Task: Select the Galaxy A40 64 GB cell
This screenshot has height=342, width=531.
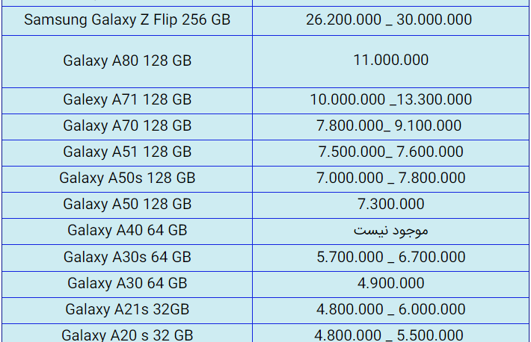Action: click(x=127, y=231)
